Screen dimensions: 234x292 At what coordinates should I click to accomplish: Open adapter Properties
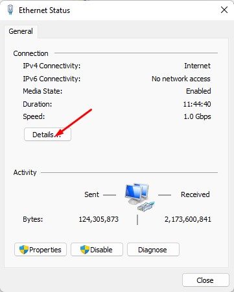(40, 250)
